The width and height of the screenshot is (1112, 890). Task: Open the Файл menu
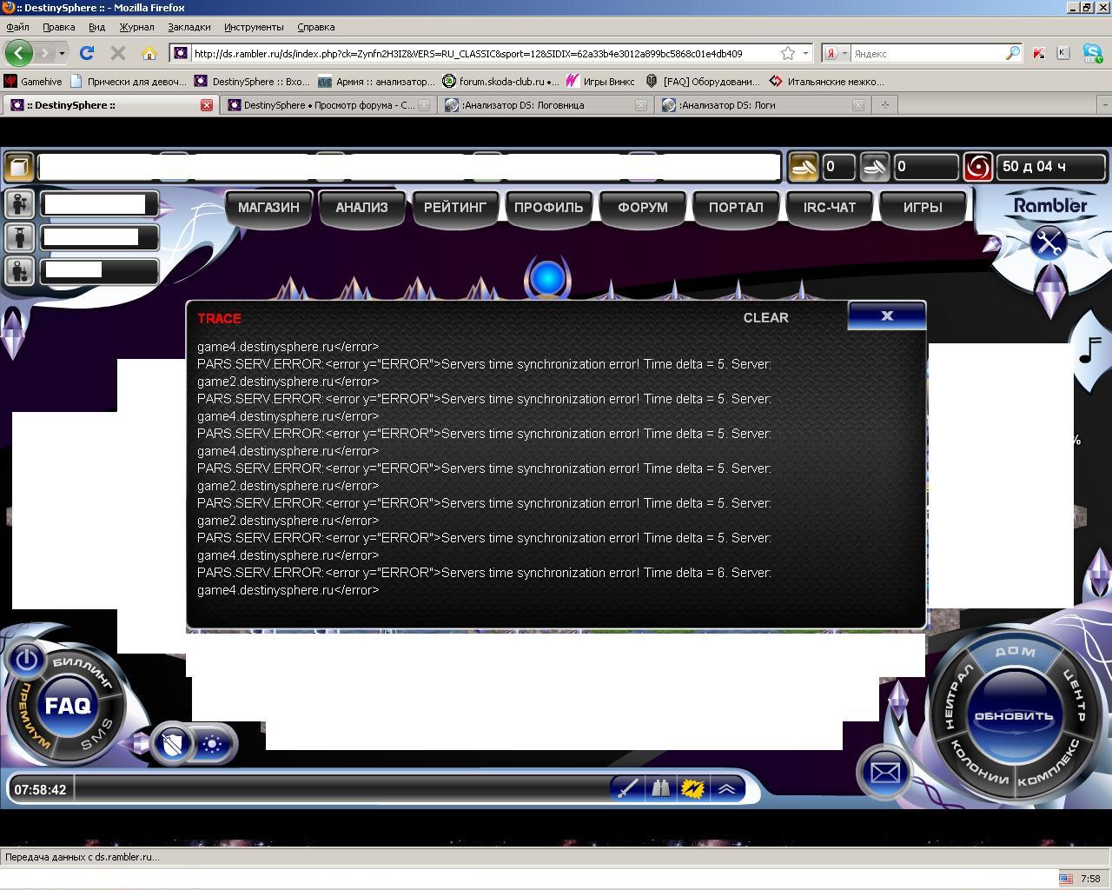(x=17, y=27)
